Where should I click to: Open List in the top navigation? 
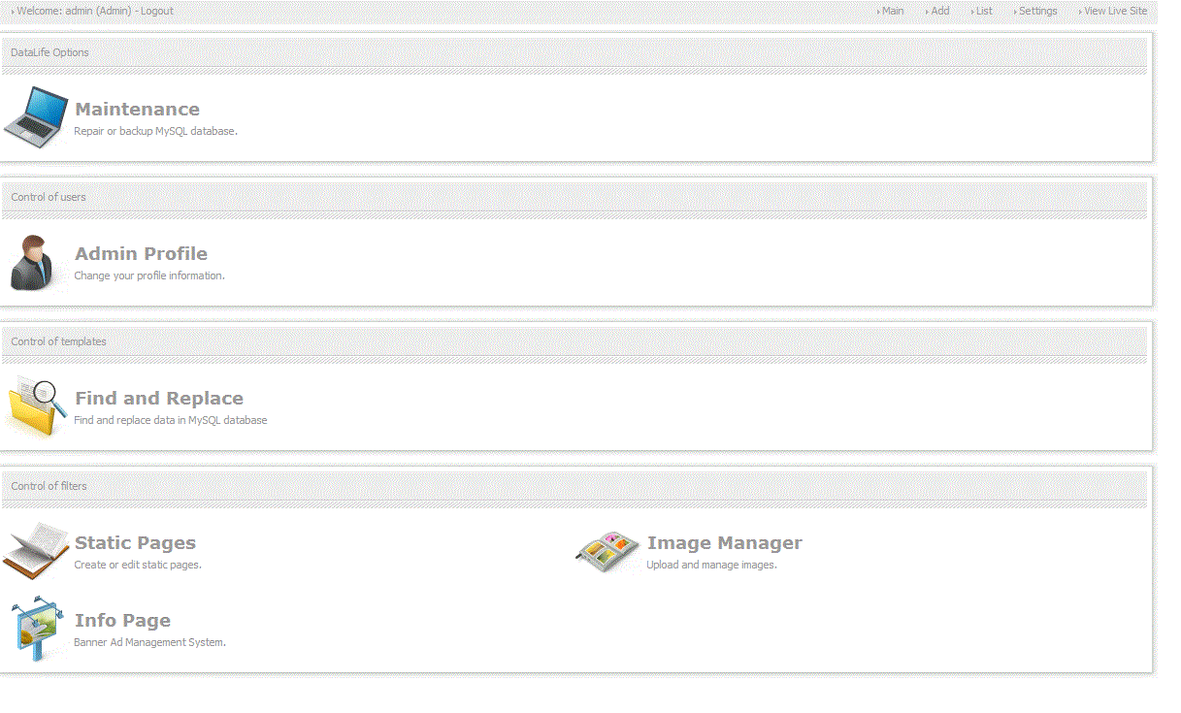984,12
